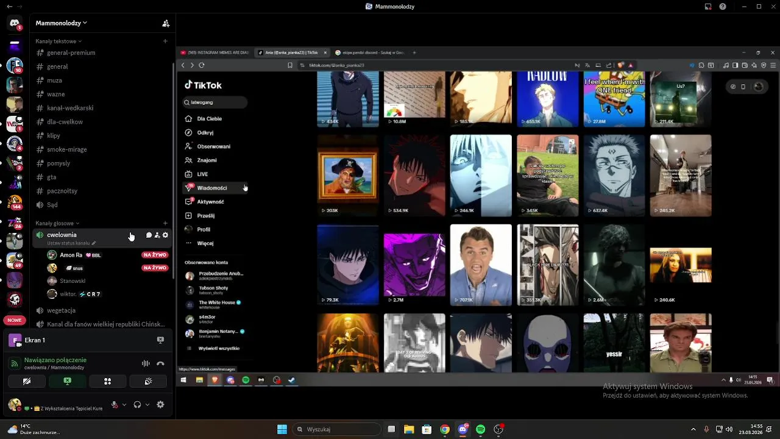Open skull server icon in server list
Viewport: 780px width, 439px height.
pos(15,299)
